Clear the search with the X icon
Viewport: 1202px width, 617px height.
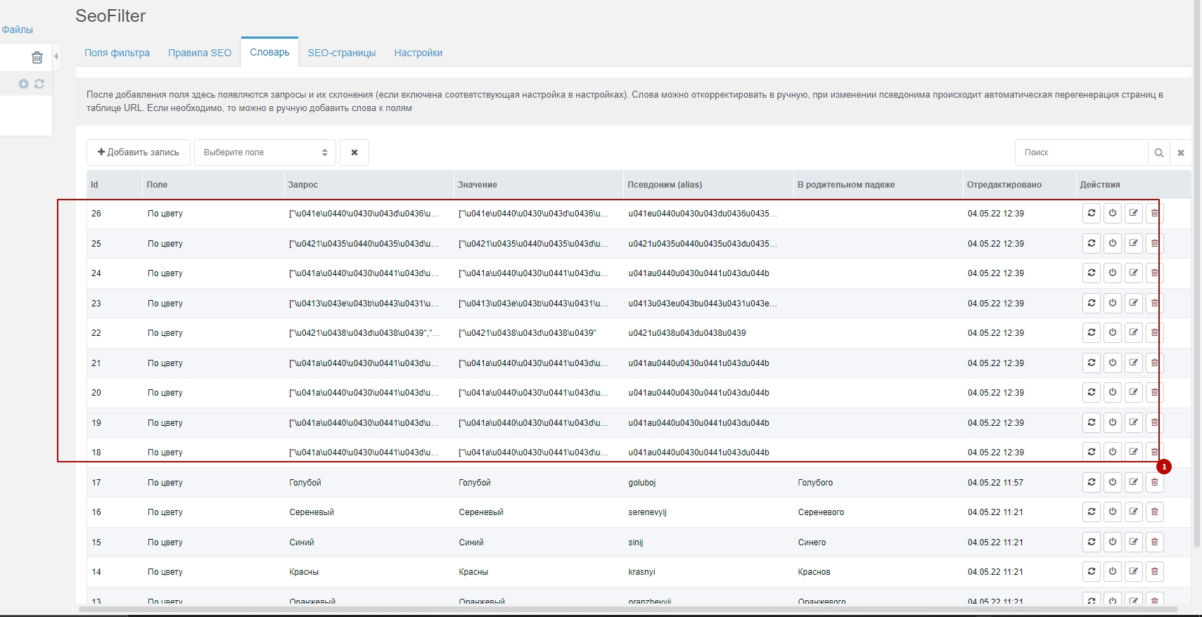click(x=1181, y=152)
